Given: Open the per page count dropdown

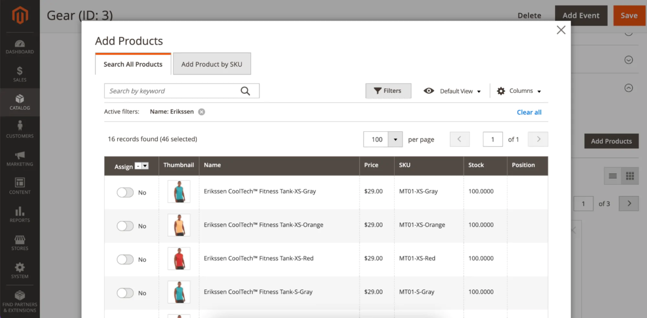Looking at the screenshot, I should click(395, 139).
